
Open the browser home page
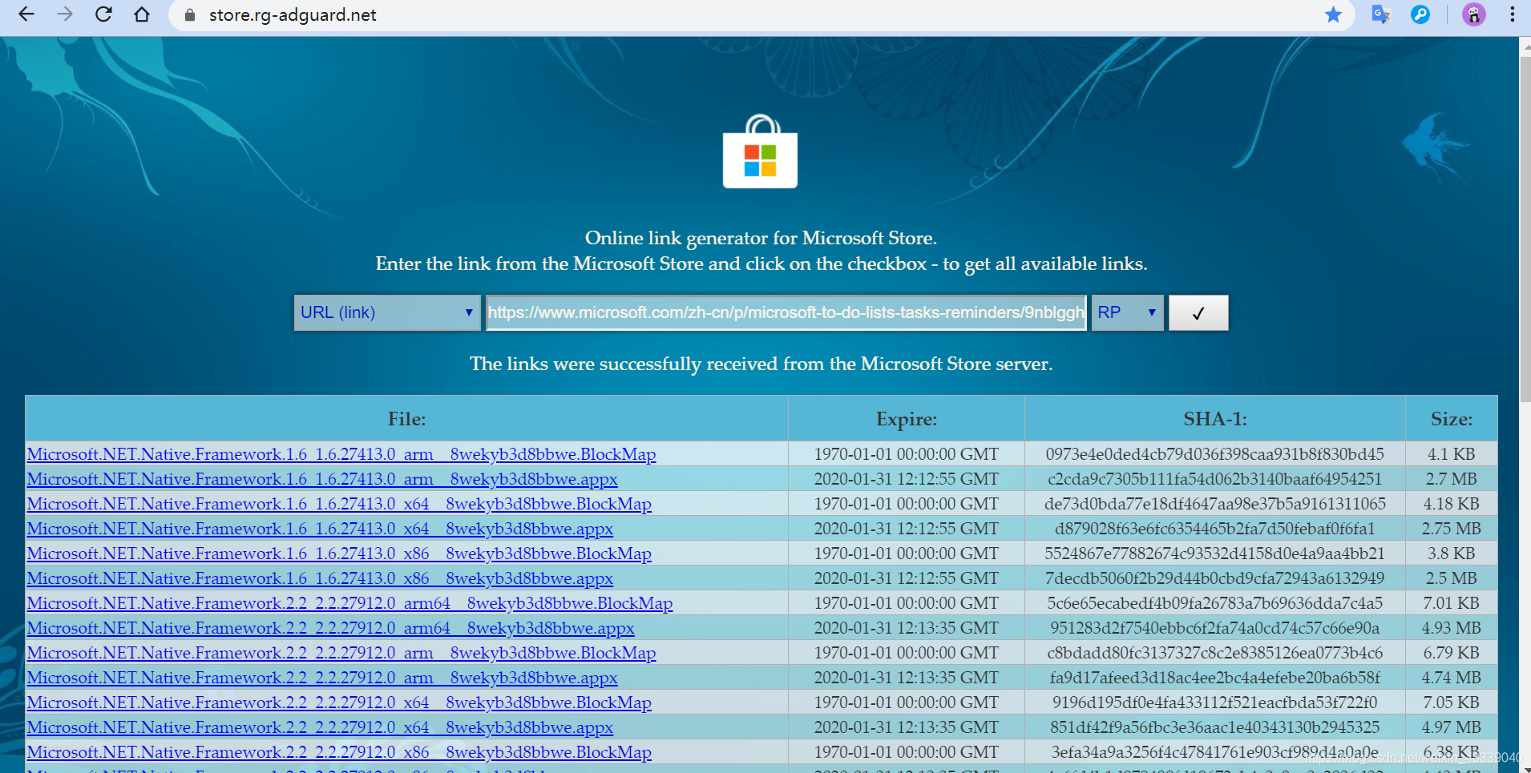coord(142,14)
